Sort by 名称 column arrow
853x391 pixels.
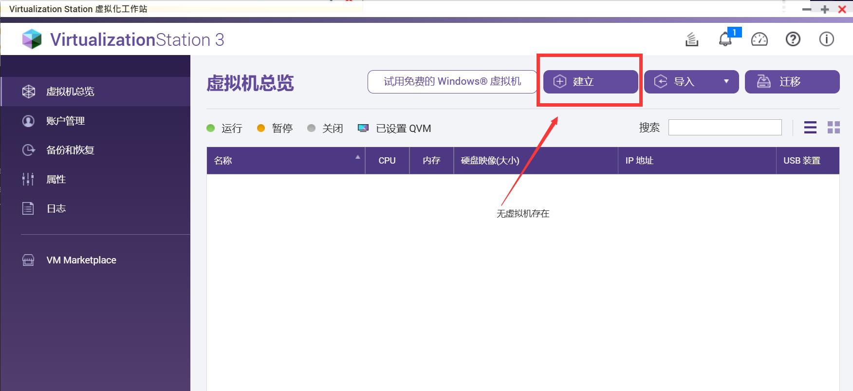[x=357, y=157]
